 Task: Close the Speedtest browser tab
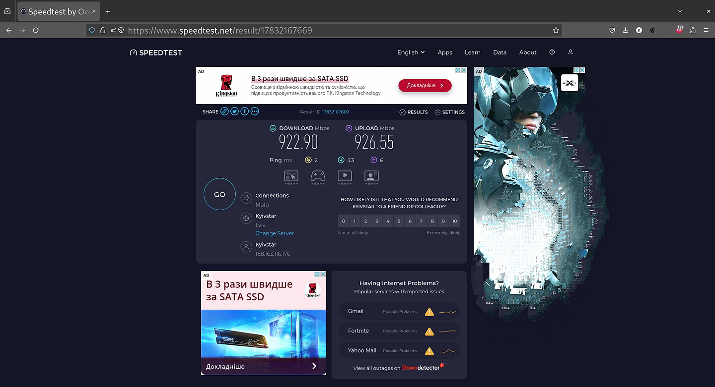click(93, 11)
